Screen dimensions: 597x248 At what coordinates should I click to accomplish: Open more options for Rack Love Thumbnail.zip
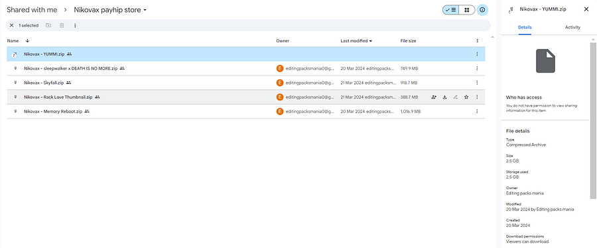(x=477, y=97)
